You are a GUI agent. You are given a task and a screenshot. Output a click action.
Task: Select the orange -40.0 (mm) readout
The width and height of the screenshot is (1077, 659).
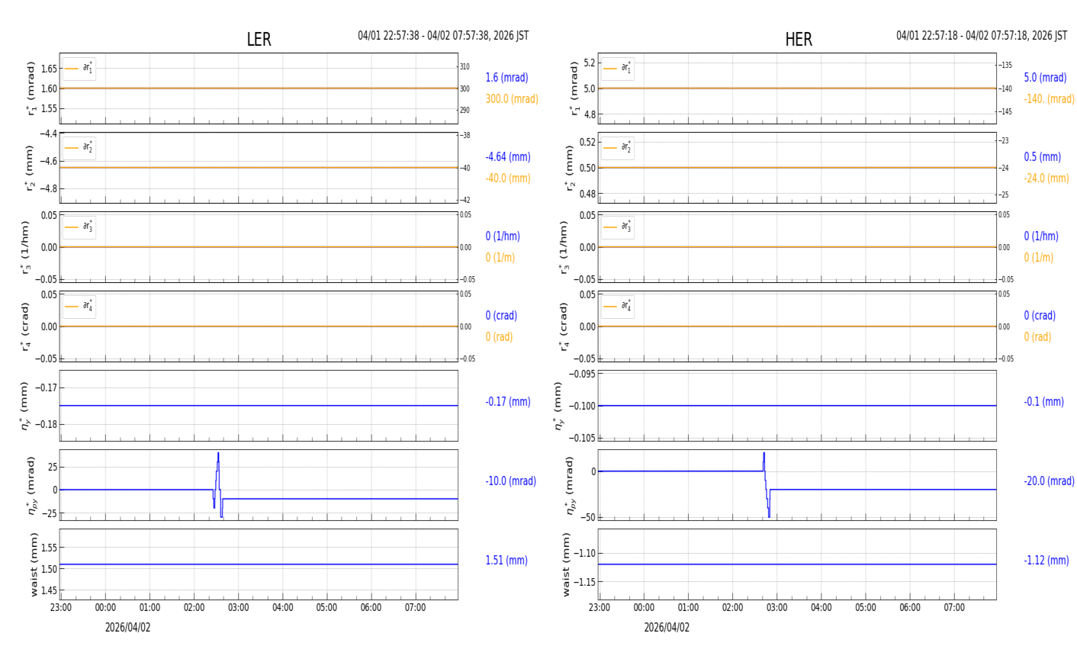508,178
